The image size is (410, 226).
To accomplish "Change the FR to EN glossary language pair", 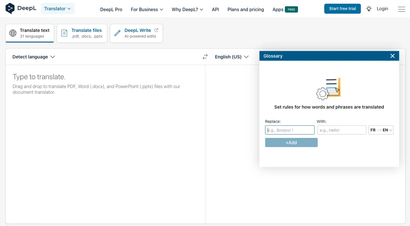I will tap(381, 130).
